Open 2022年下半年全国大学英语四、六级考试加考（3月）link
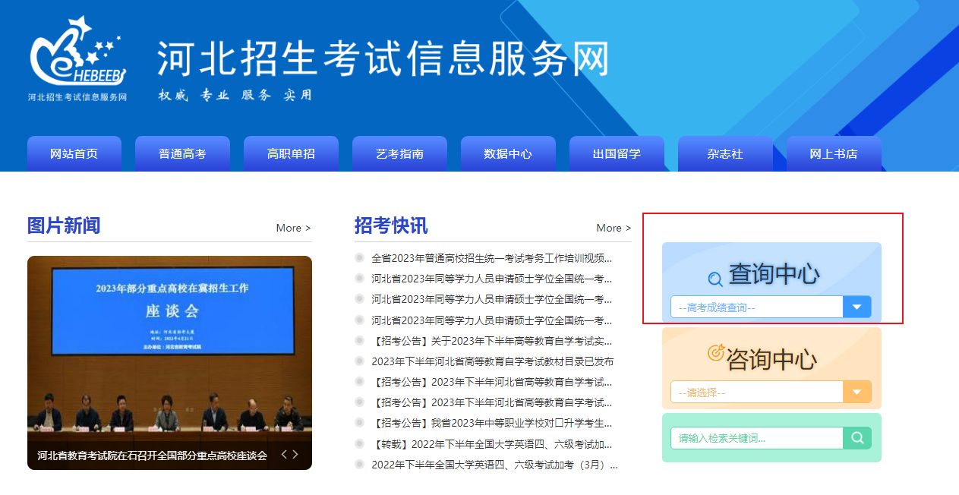The height and width of the screenshot is (495, 959). tap(494, 465)
